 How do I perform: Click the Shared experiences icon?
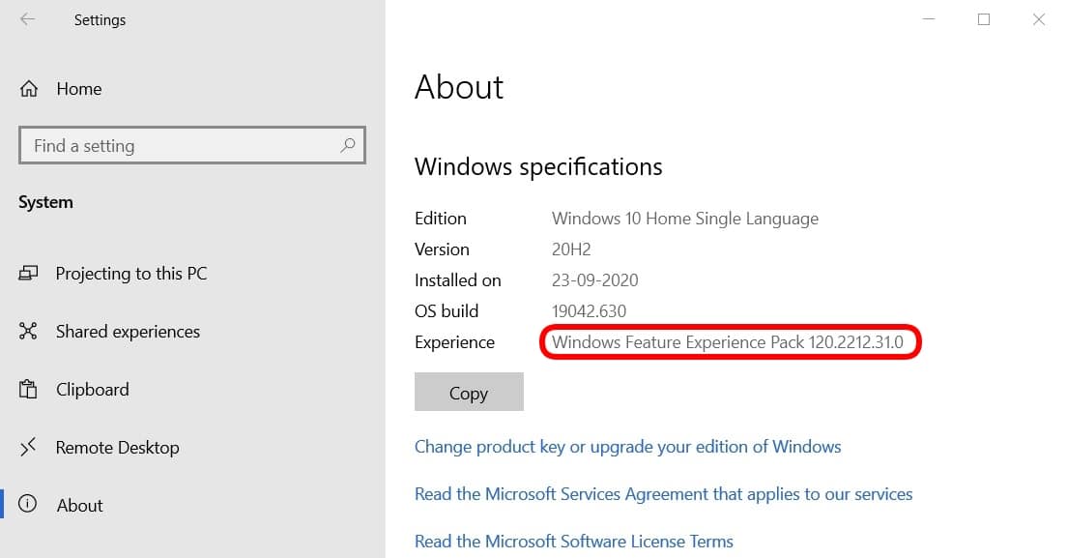[x=28, y=332]
